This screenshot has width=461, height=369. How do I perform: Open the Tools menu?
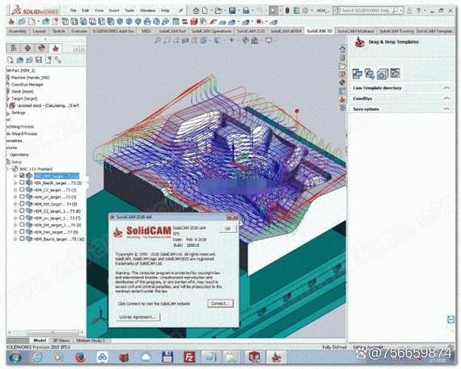click(x=129, y=11)
